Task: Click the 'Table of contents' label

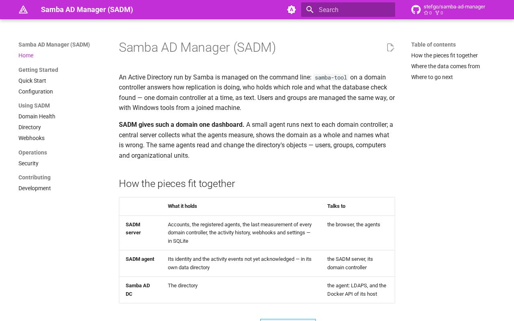Action: click(433, 45)
